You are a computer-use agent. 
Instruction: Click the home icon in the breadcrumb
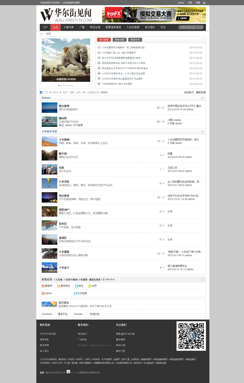41,34
